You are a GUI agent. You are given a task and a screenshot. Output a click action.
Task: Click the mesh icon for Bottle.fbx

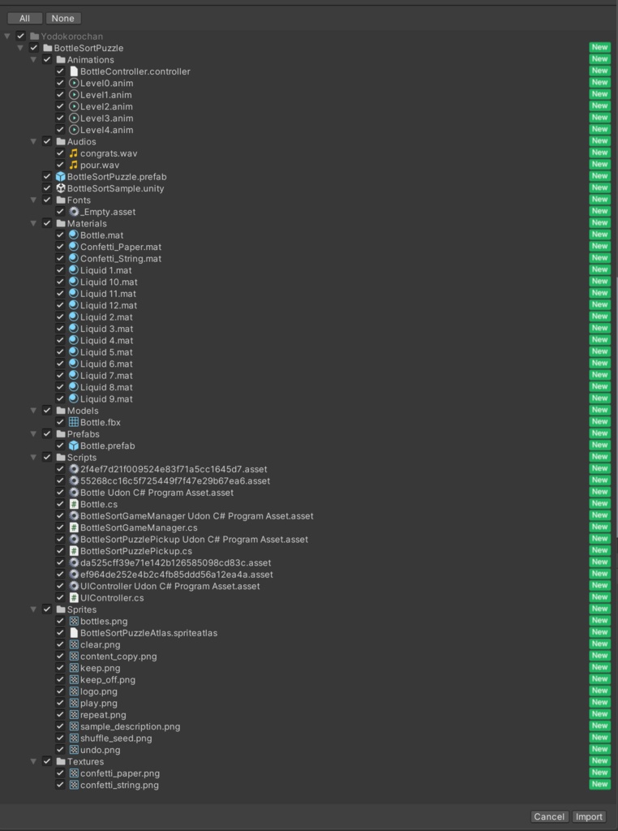pyautogui.click(x=74, y=423)
